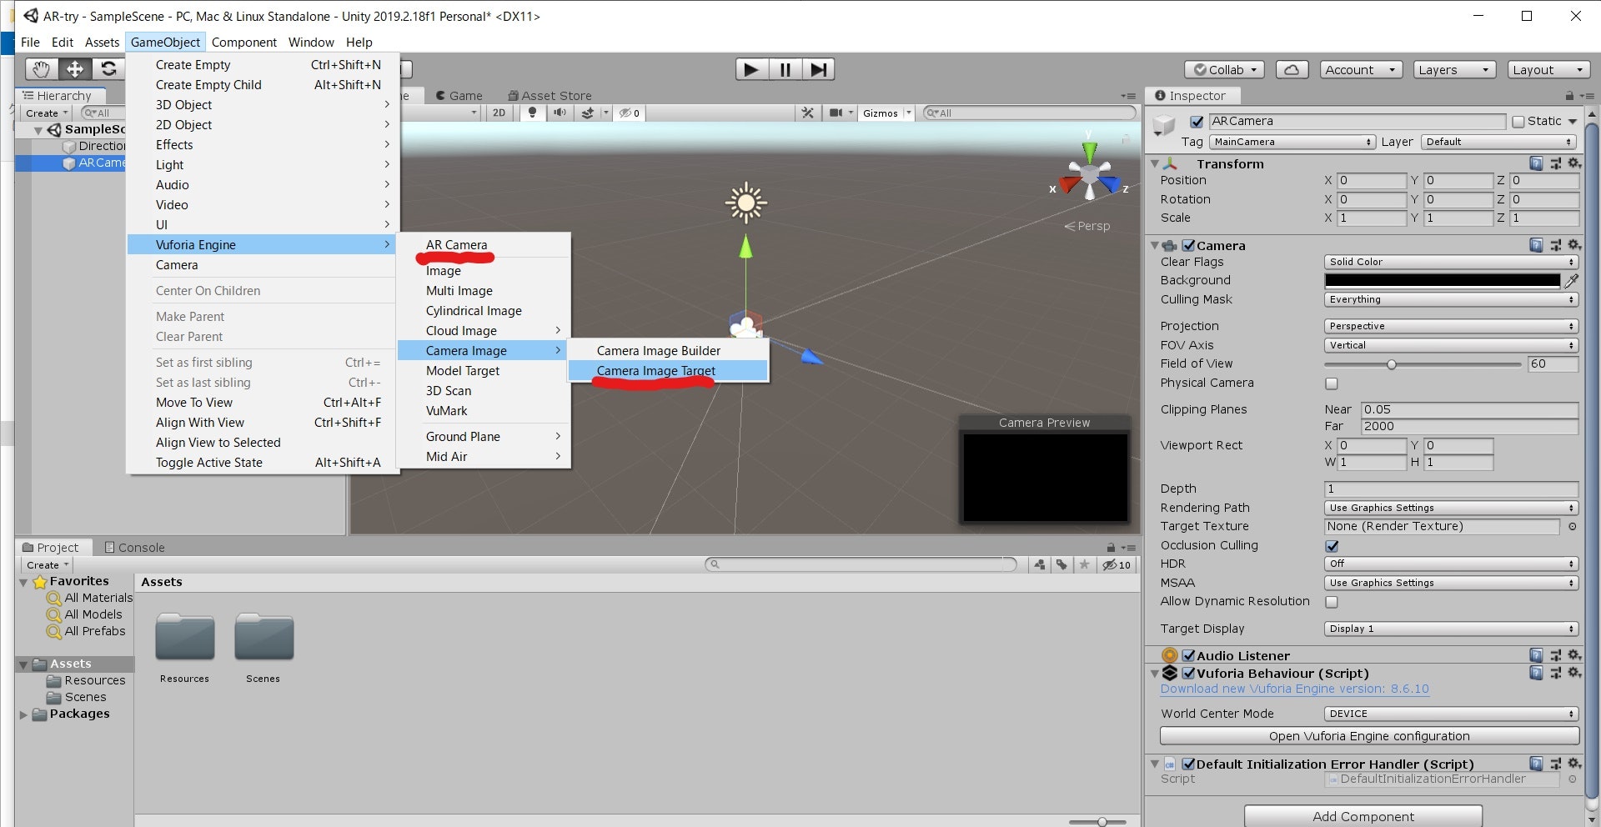The image size is (1601, 827).
Task: Open the Layer dropdown Default
Action: (1499, 142)
